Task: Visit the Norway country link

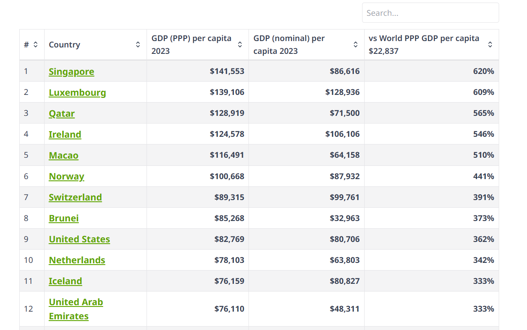Action: (66, 176)
